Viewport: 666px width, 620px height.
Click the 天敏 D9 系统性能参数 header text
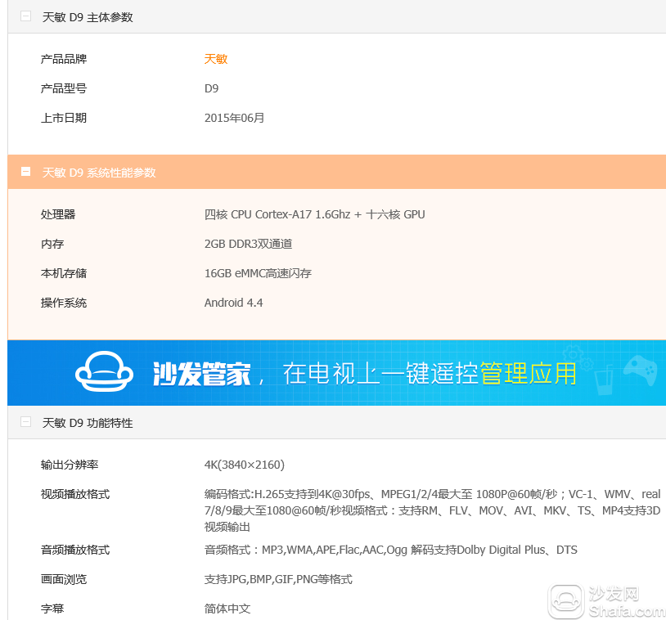99,173
